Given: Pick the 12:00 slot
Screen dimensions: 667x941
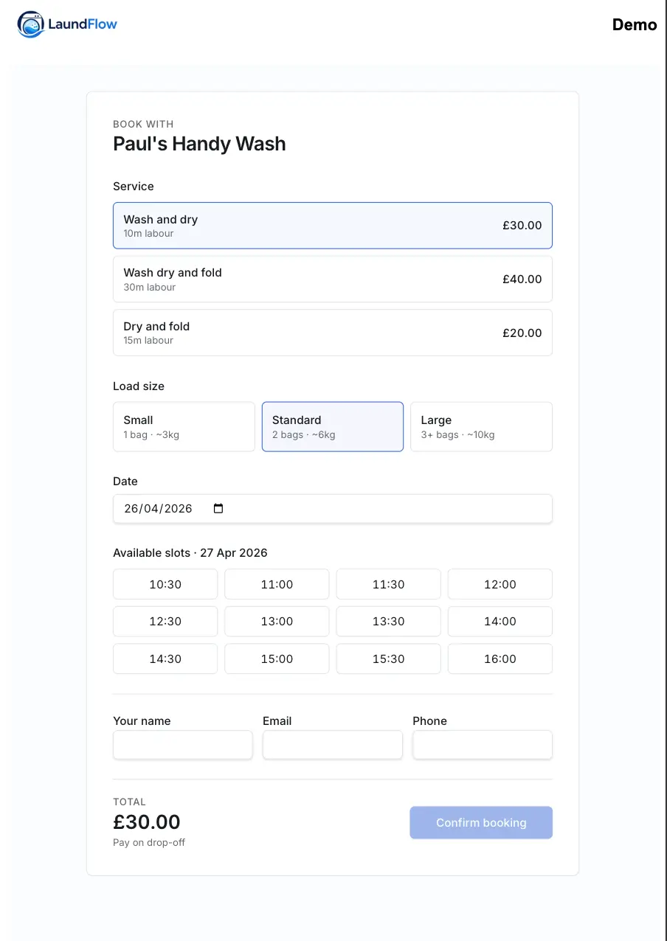Looking at the screenshot, I should [500, 584].
